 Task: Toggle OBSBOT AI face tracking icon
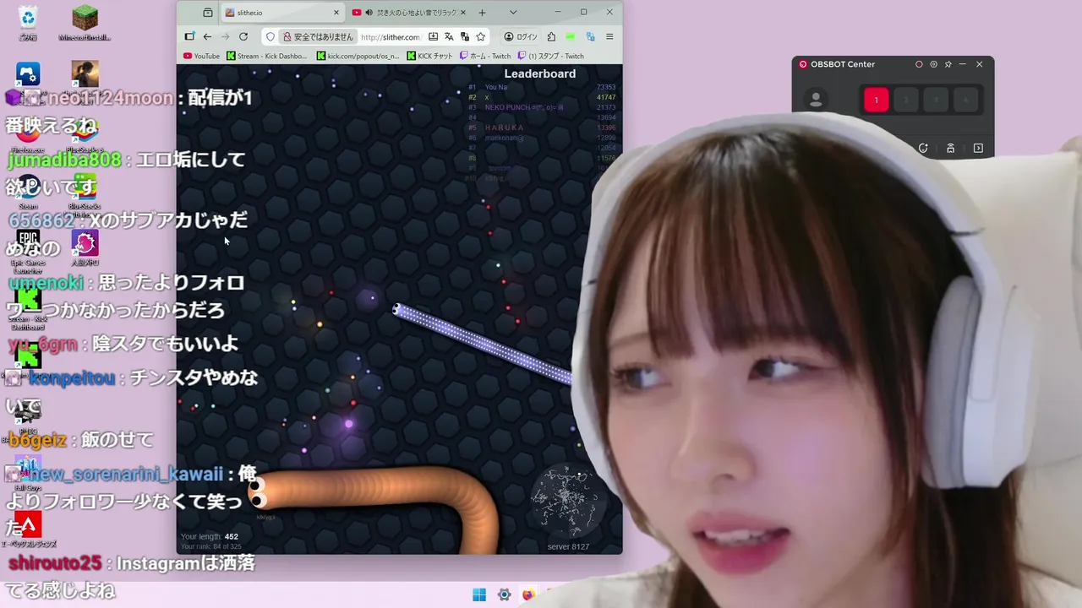click(923, 148)
